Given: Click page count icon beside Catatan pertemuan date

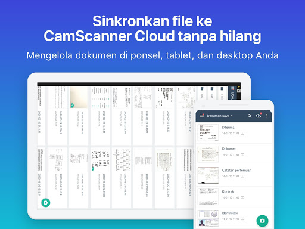Looking at the screenshot, I should pyautogui.click(x=242, y=176).
